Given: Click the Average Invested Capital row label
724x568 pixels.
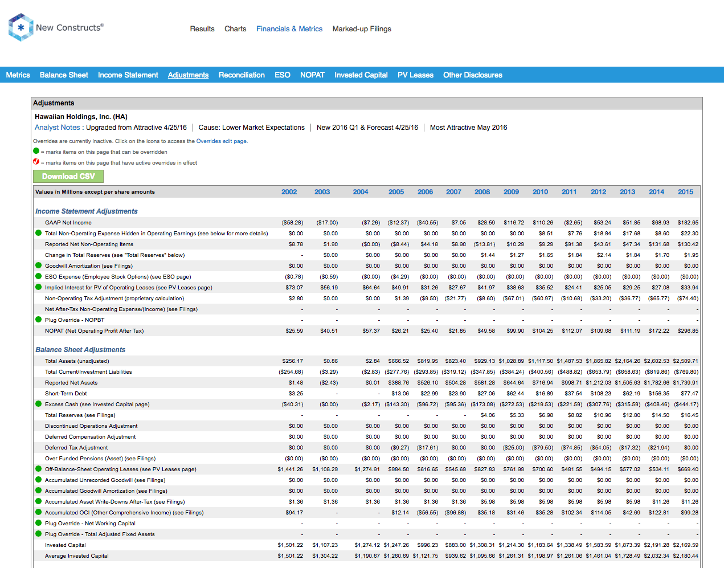Looking at the screenshot, I should [77, 556].
